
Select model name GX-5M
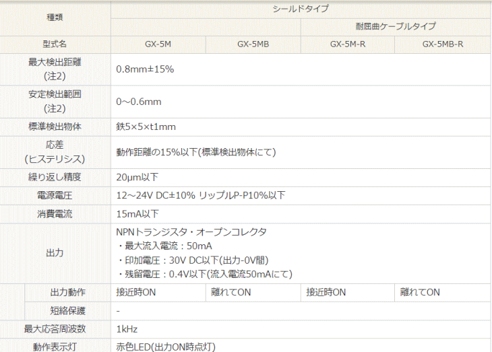coord(158,44)
